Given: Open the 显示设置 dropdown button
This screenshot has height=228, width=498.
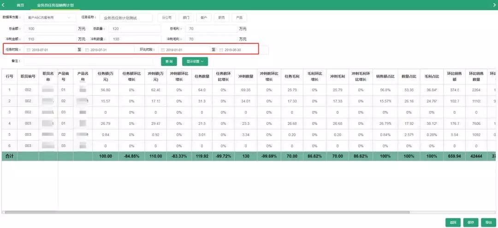Looking at the screenshot, I should (195, 61).
